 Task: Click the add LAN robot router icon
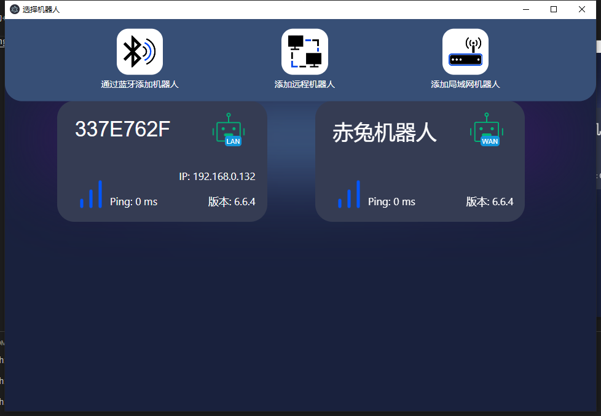pos(465,52)
